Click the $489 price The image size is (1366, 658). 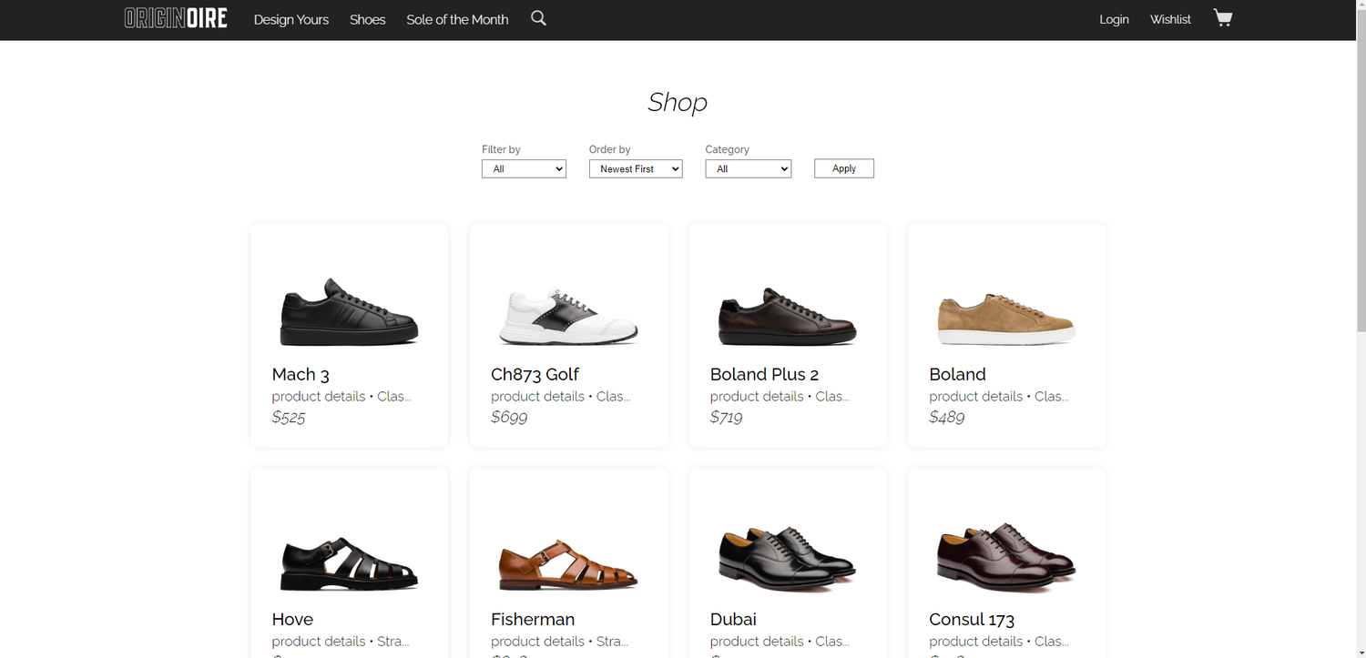947,417
